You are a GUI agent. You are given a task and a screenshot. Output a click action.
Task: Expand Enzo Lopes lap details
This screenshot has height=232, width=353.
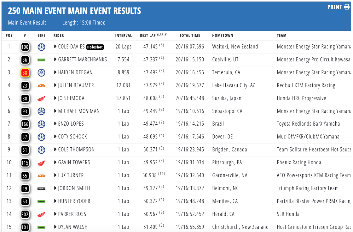(56, 124)
